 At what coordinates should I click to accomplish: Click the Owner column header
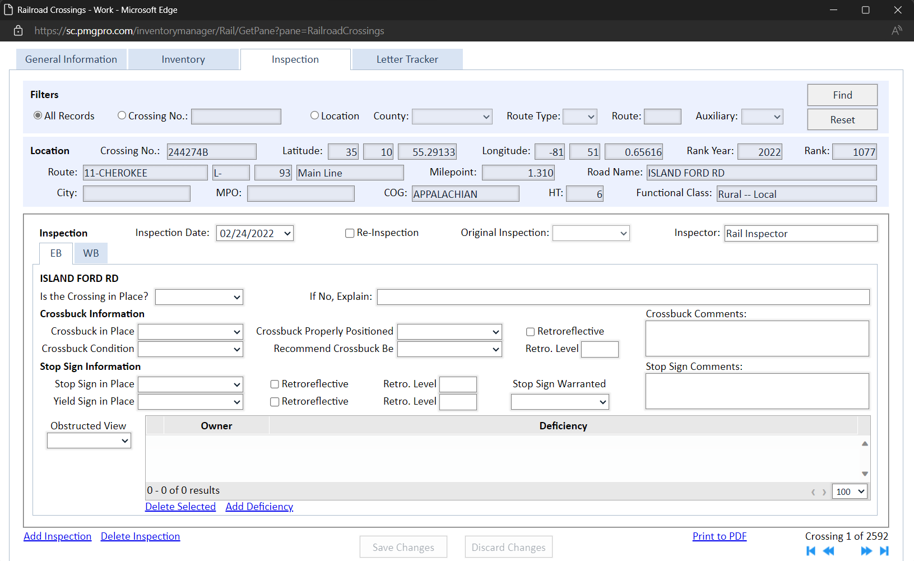pos(216,425)
